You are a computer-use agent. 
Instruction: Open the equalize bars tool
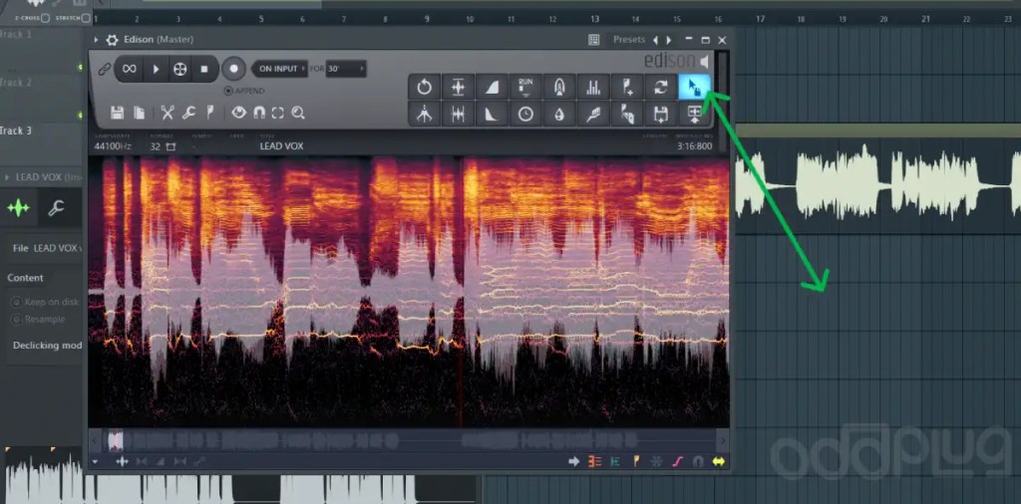(x=593, y=87)
